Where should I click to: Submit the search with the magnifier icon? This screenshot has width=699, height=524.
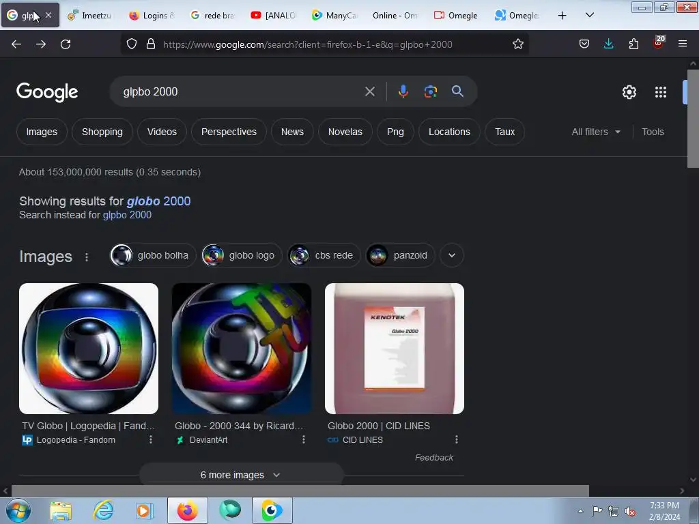457,91
